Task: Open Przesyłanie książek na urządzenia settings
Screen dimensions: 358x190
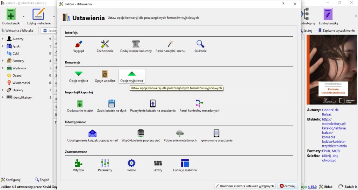Action: (153, 106)
